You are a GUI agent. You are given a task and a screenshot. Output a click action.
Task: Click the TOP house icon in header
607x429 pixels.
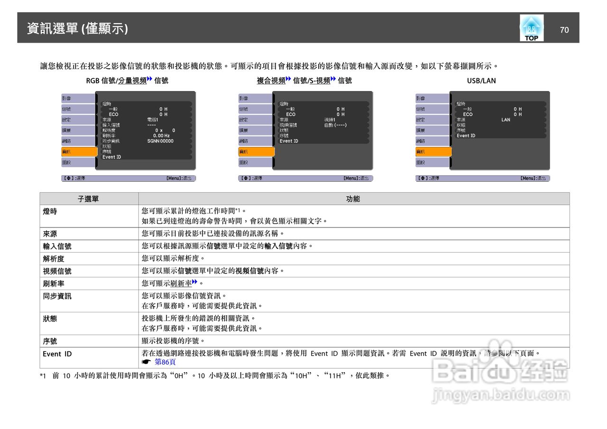click(532, 28)
